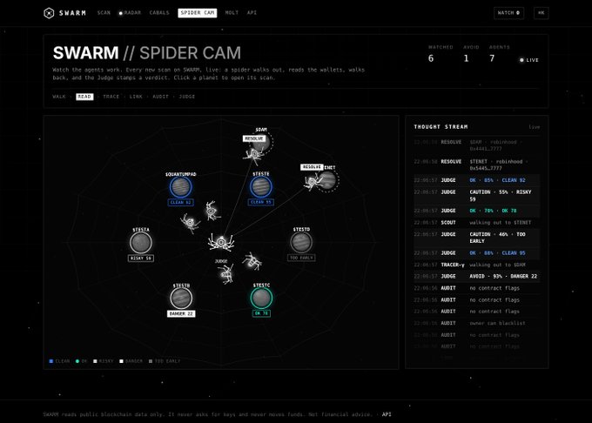The width and height of the screenshot is (592, 423).
Task: Select the RESOLVE '$DAM · robinhood' log entry
Action: (x=476, y=145)
